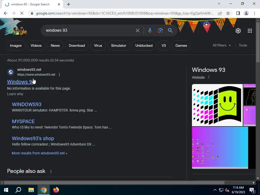Open the Chrome side panel icon
The image size is (260, 195).
(x=238, y=13)
